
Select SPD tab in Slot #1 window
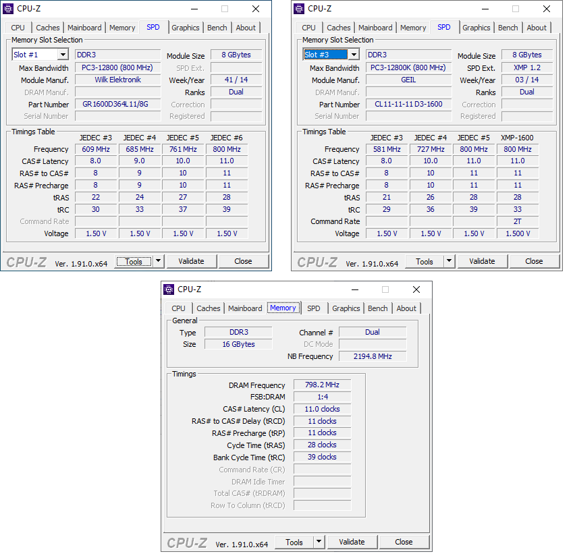point(153,27)
